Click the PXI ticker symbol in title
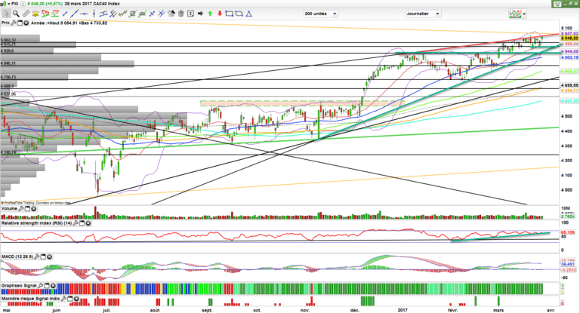Viewport: 580px width, 313px height. click(x=14, y=4)
